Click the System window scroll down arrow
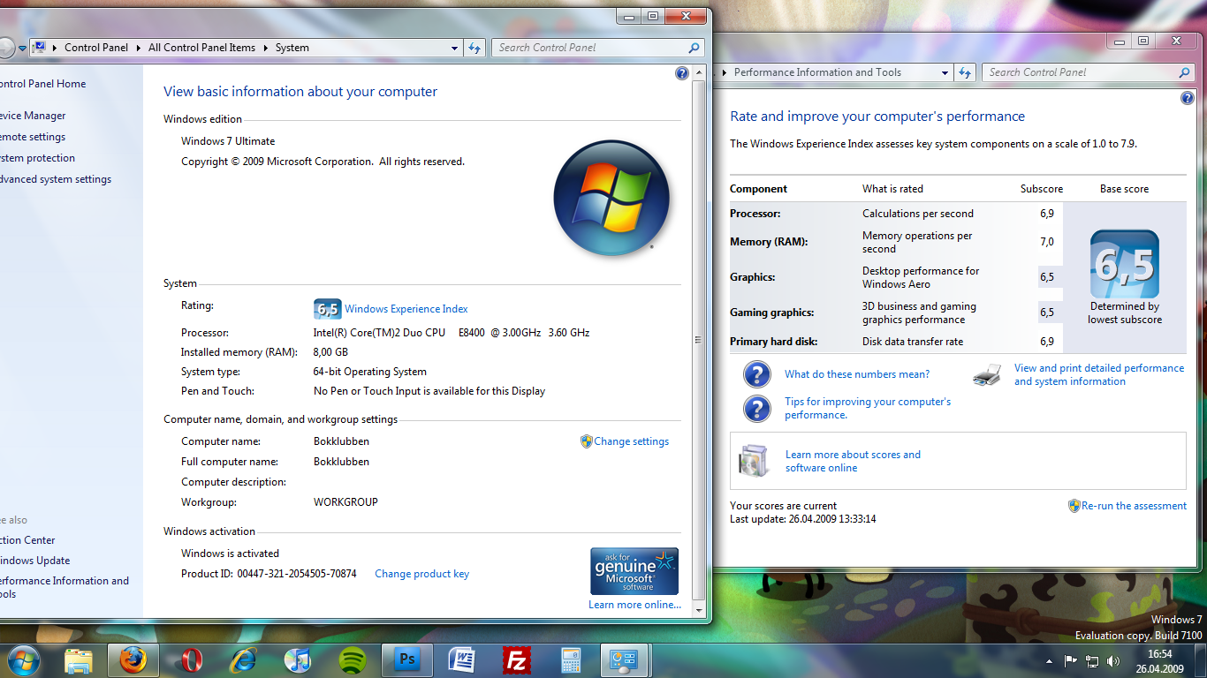The image size is (1207, 678). [x=700, y=609]
